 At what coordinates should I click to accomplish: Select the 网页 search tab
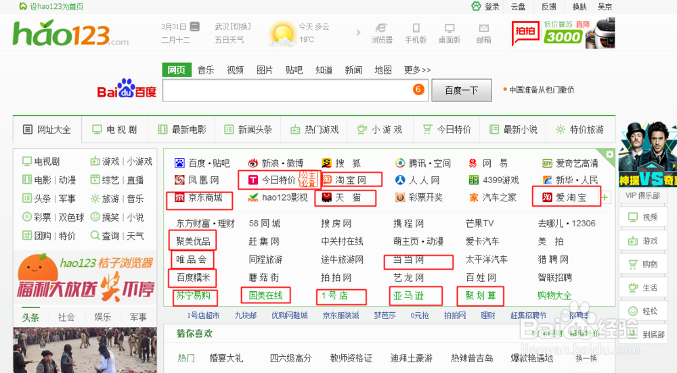177,70
